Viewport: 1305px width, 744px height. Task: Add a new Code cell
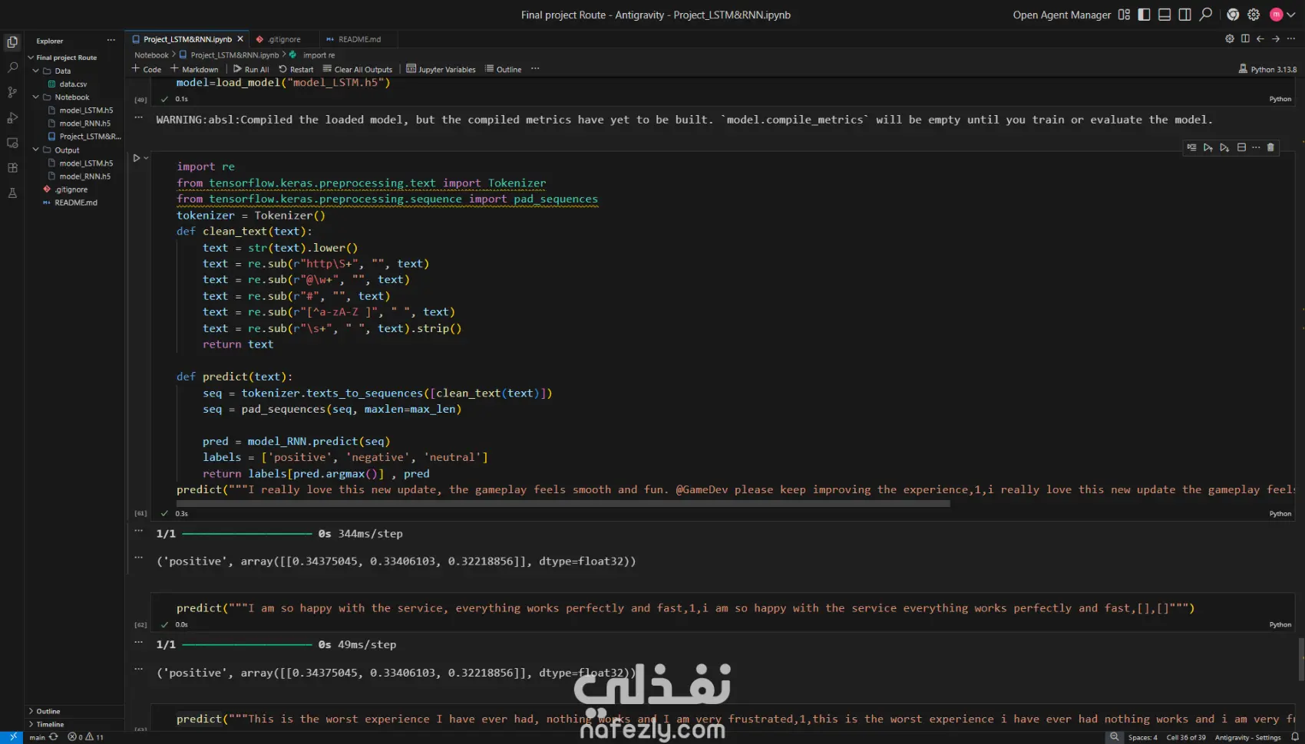pyautogui.click(x=147, y=69)
